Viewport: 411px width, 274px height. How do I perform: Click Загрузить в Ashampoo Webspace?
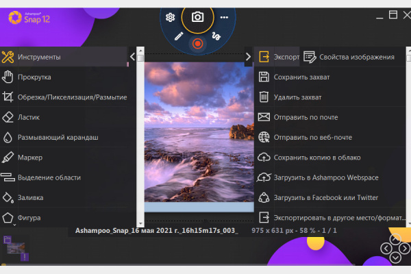(x=330, y=177)
